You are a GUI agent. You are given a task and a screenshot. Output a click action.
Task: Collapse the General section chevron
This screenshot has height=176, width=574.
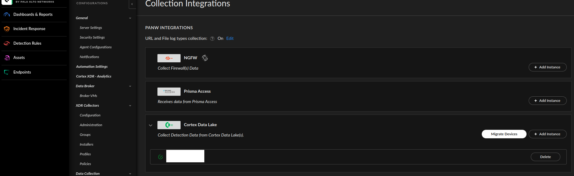point(130,18)
